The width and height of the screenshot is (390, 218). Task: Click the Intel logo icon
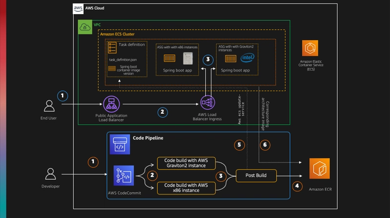(x=247, y=58)
